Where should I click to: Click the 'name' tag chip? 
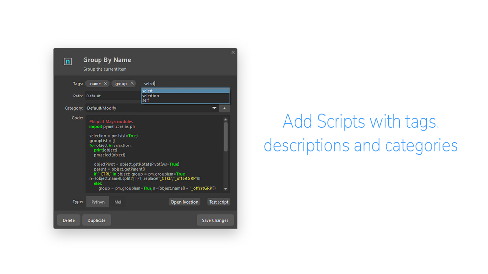coord(97,84)
